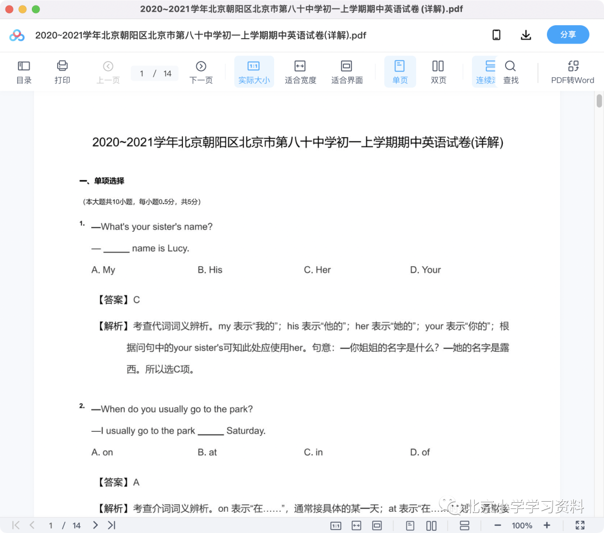604x533 pixels.
Task: Click fit page icon in bottom bar
Action: pos(377,526)
